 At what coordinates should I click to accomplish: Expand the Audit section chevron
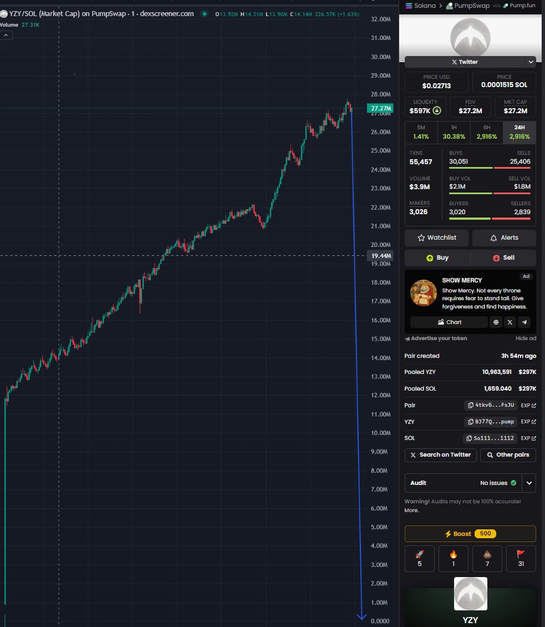[x=529, y=483]
